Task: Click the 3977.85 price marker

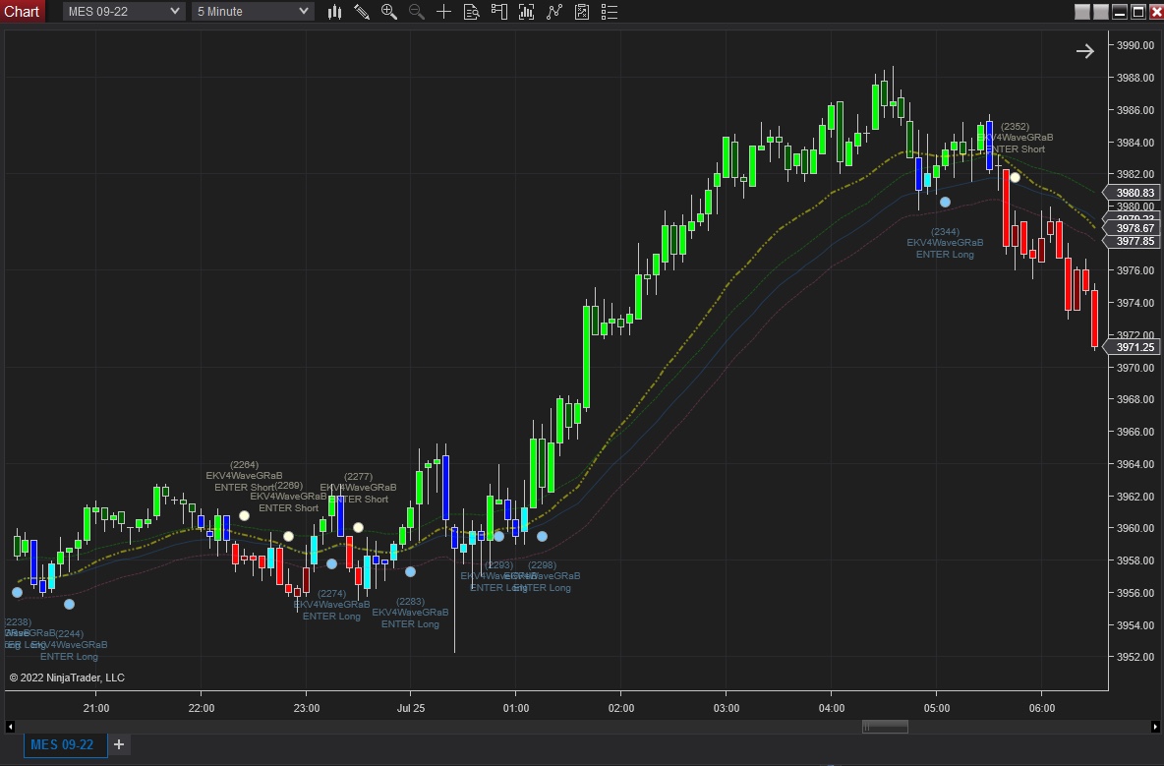Action: pyautogui.click(x=1131, y=241)
